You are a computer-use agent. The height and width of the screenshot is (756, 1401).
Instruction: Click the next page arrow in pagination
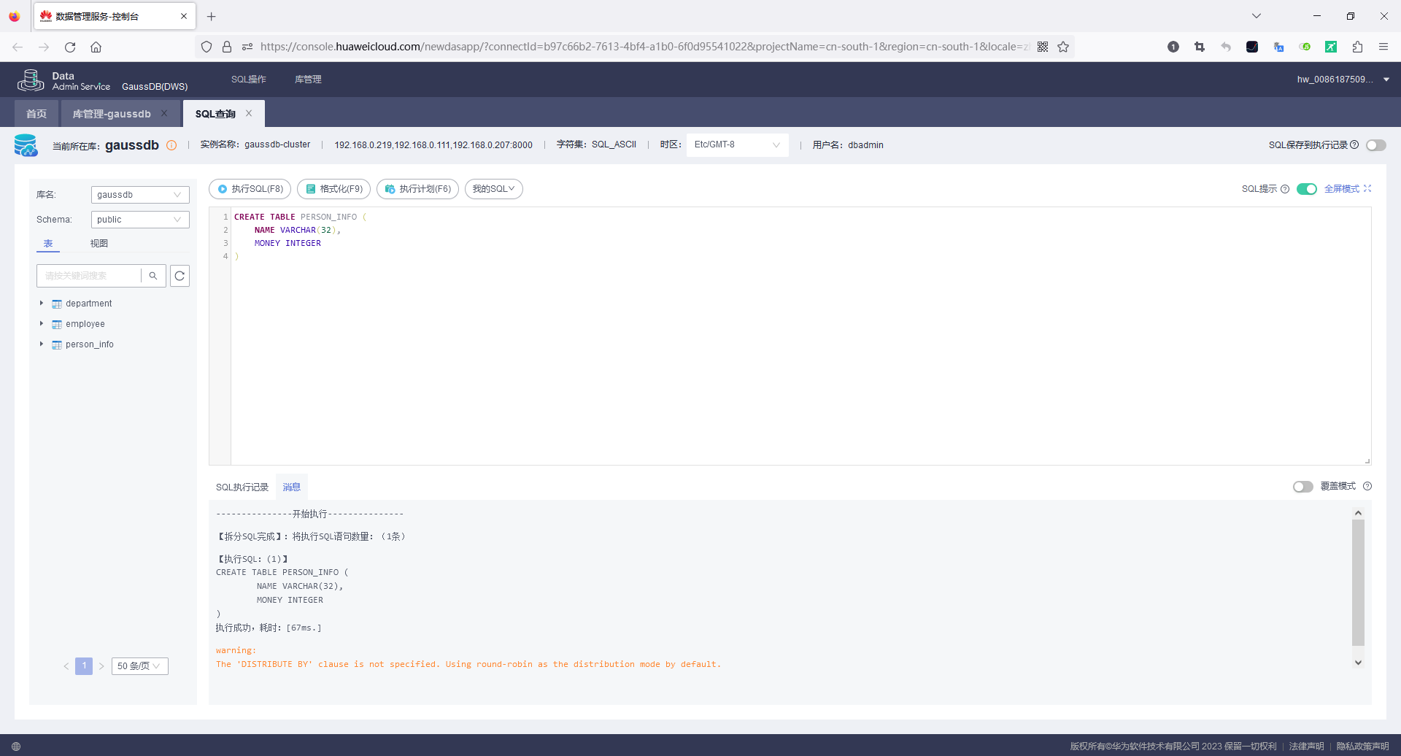pos(101,666)
